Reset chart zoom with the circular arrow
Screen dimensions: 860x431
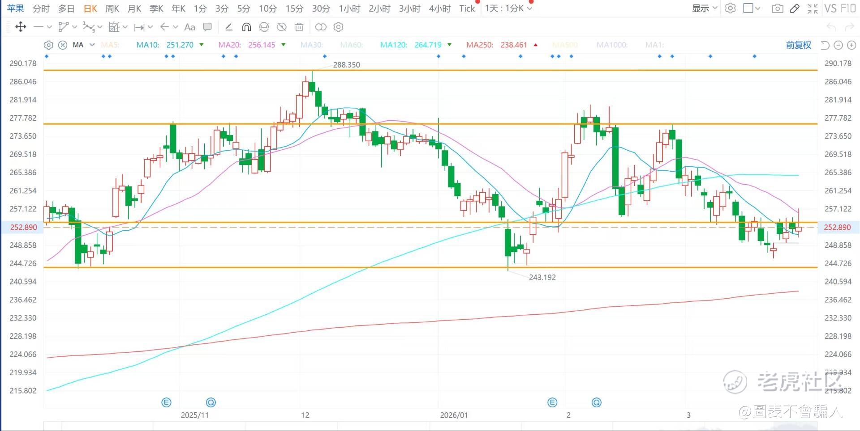click(825, 45)
